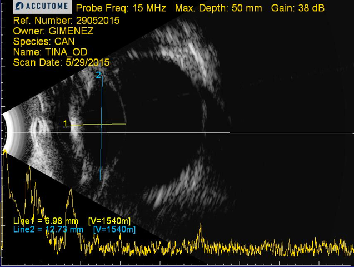Click the Line1 = 6.98 mm result
This screenshot has width=354, height=267.
pos(49,221)
